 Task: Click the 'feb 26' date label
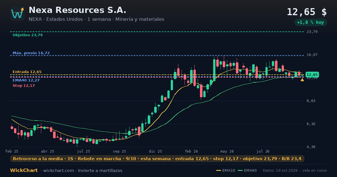(192, 151)
